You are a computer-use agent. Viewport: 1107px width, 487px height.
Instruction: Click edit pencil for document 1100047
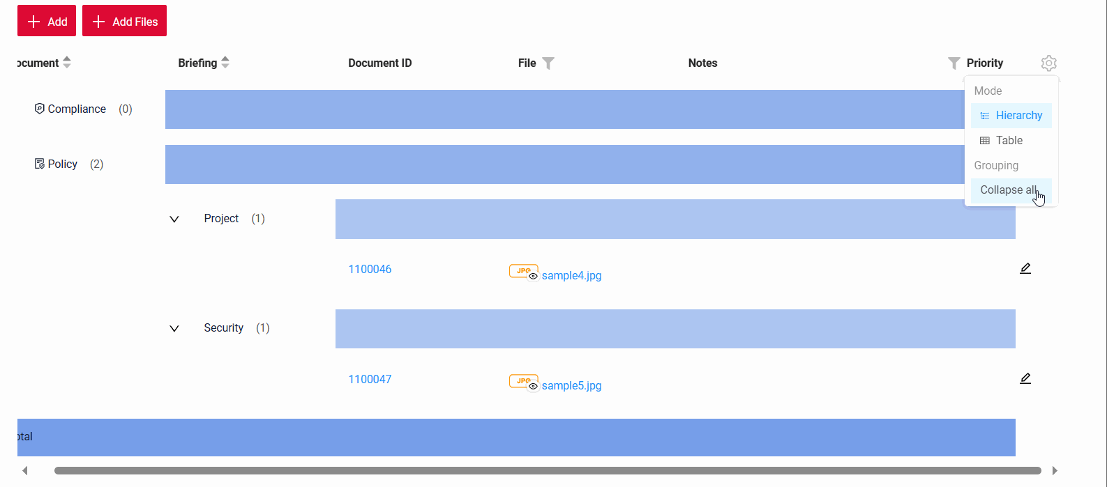[x=1025, y=379]
